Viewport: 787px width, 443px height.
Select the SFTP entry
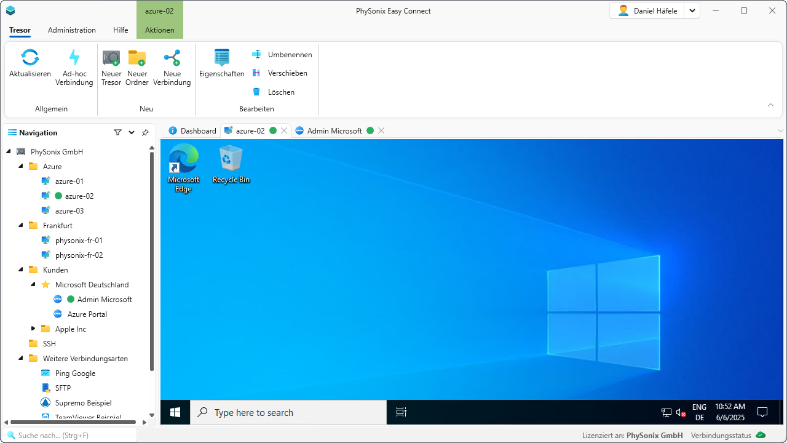[63, 388]
